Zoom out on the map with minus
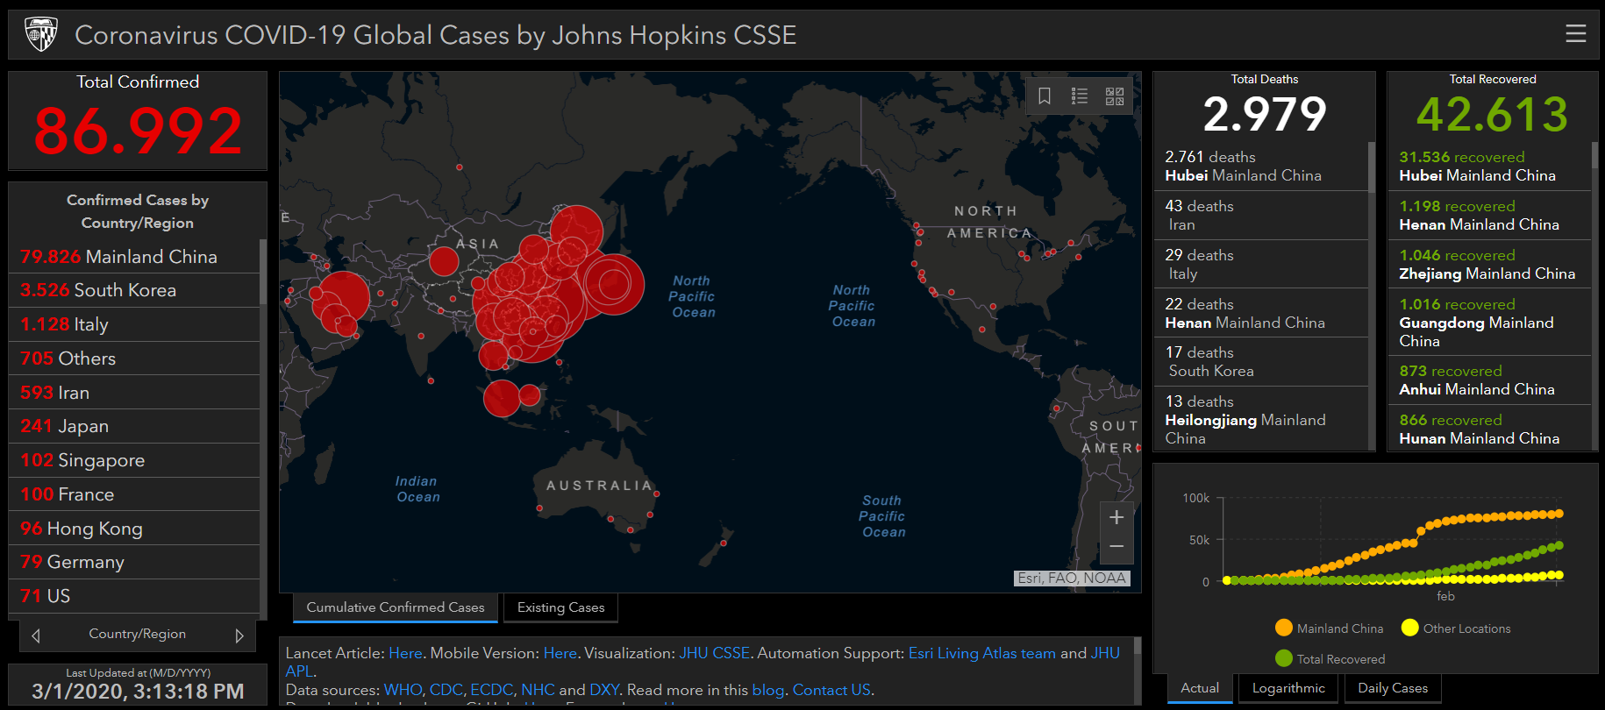The height and width of the screenshot is (710, 1605). coord(1116,547)
